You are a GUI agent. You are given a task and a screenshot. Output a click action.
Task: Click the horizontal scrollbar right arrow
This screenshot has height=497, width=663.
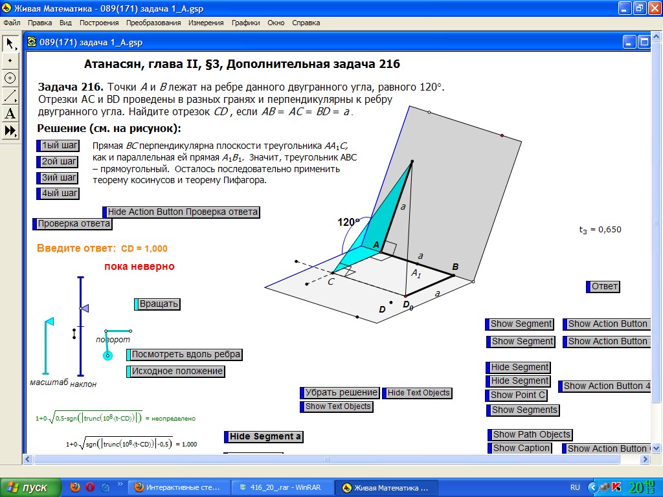[644, 459]
